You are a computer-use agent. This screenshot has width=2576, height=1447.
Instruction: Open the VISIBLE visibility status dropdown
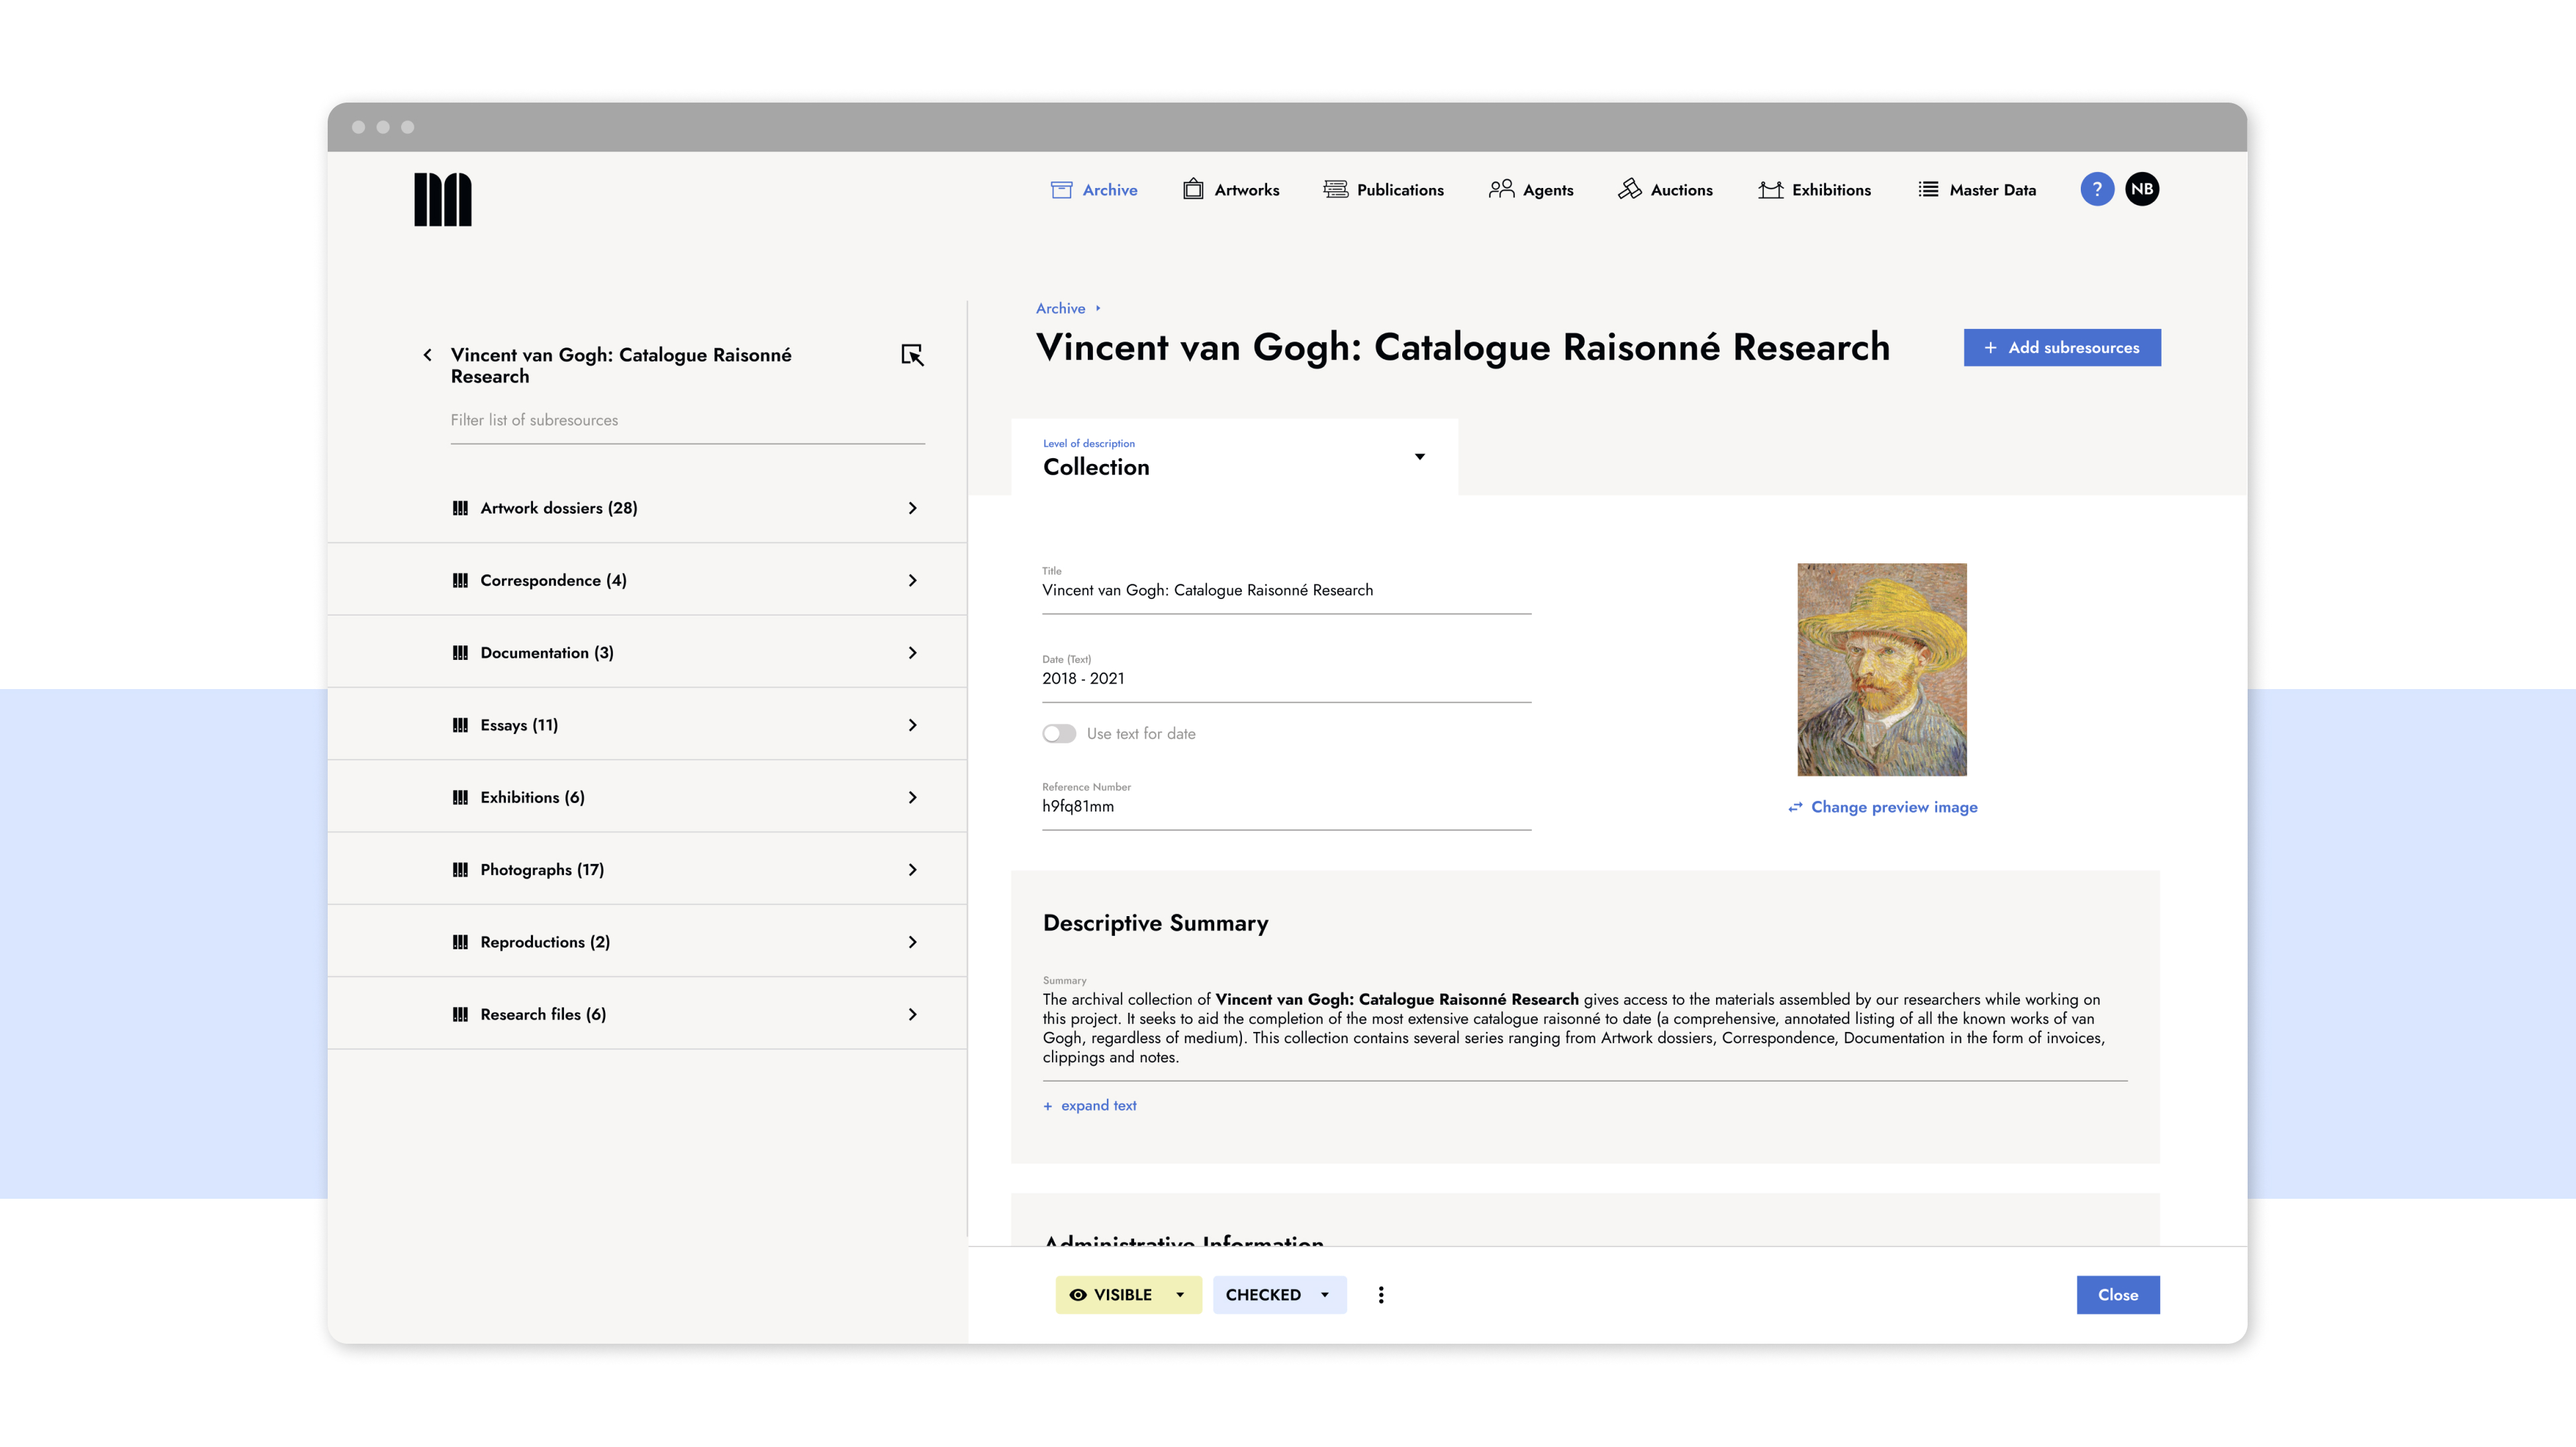(1128, 1294)
